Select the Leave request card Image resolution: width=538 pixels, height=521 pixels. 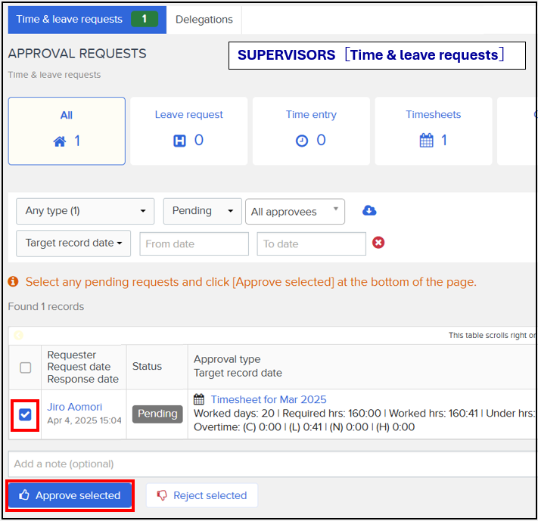(x=188, y=131)
